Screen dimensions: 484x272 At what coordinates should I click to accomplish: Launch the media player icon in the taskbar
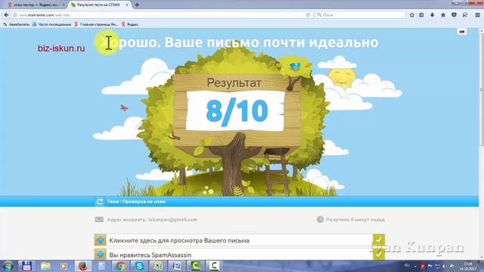pos(64,266)
